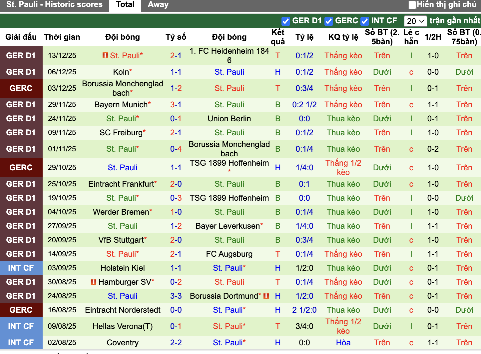This screenshot has width=481, height=354.
Task: Open Werder Bremen team link
Action: pos(121,212)
